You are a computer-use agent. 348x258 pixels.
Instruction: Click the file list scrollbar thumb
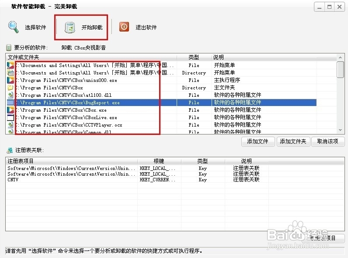(x=341, y=70)
